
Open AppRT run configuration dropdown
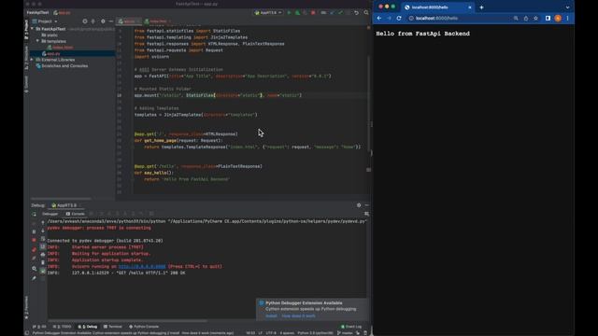tap(268, 12)
